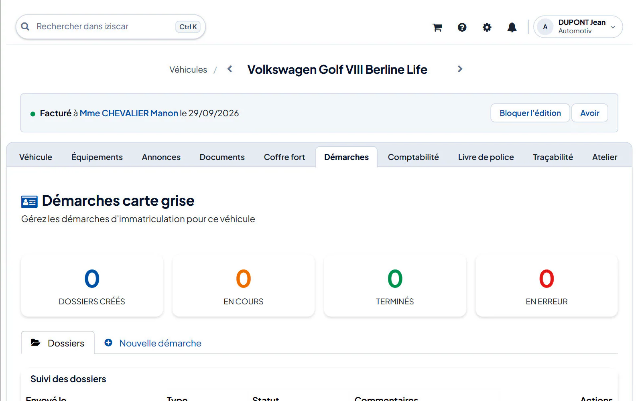642x401 pixels.
Task: Open the help question mark icon
Action: click(462, 27)
